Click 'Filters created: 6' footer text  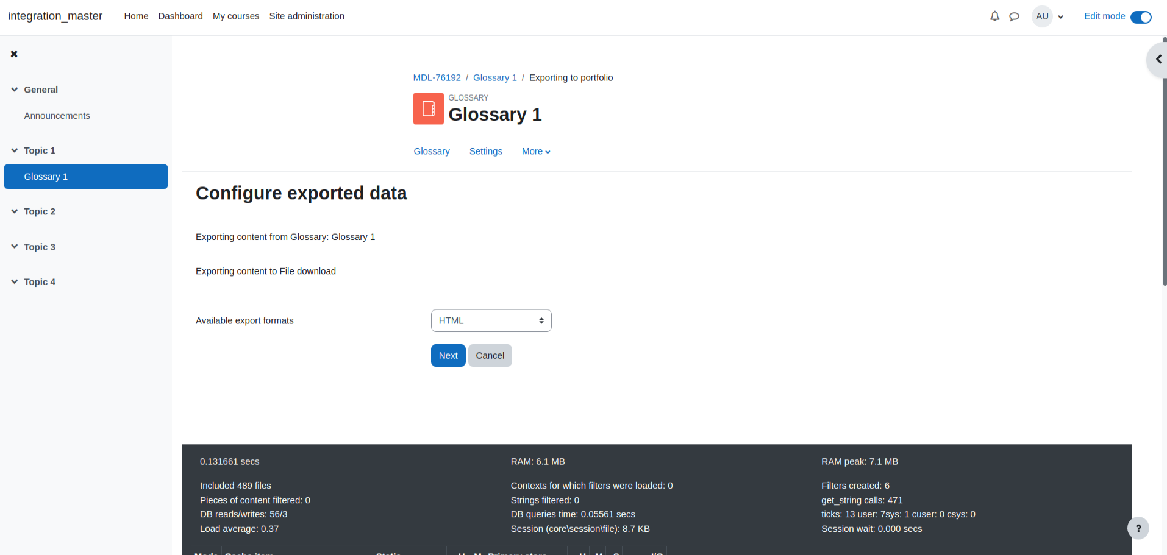[x=855, y=486]
